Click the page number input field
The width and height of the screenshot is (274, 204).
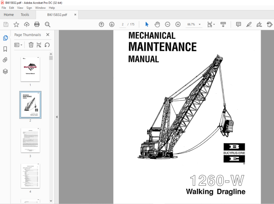pyautogui.click(x=123, y=24)
